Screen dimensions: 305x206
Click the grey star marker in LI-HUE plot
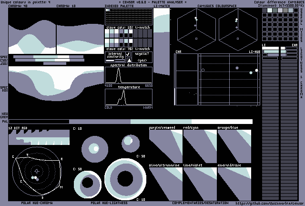coord(237,68)
